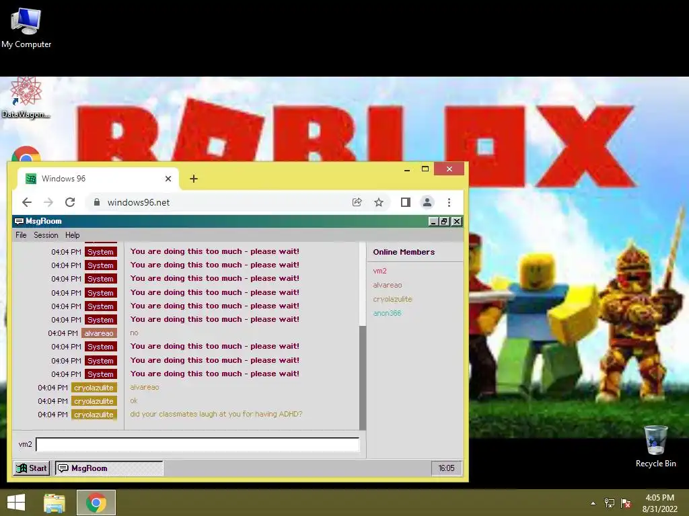Close the MsgRoom inner window
Viewport: 689px width, 516px height.
point(457,222)
